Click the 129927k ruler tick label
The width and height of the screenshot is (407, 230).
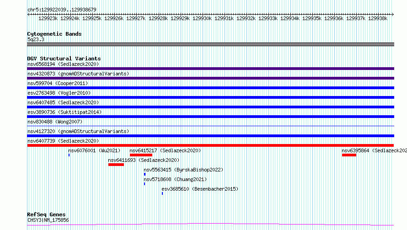[136, 18]
